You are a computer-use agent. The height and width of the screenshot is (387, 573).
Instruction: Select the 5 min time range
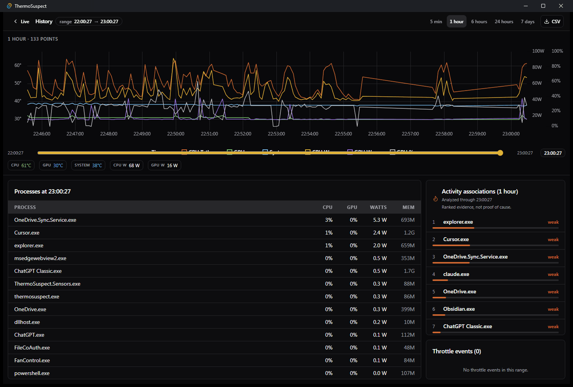(x=436, y=22)
